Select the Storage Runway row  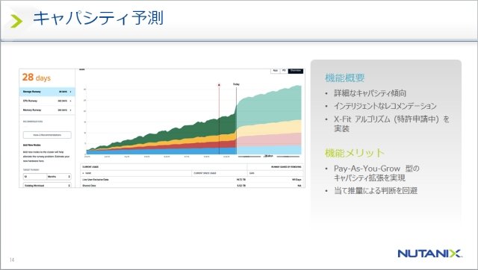[x=47, y=92]
